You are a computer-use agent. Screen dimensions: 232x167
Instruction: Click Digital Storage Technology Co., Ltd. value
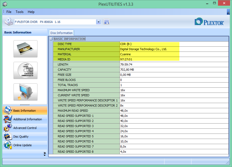(143, 49)
